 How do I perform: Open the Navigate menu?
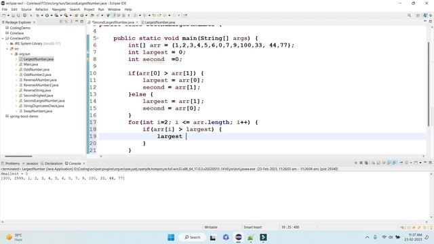pos(59,9)
